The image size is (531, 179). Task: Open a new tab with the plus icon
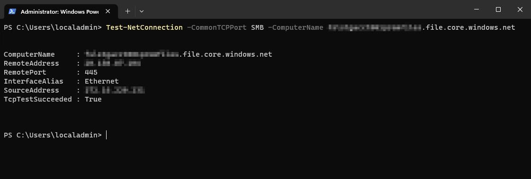click(x=128, y=11)
